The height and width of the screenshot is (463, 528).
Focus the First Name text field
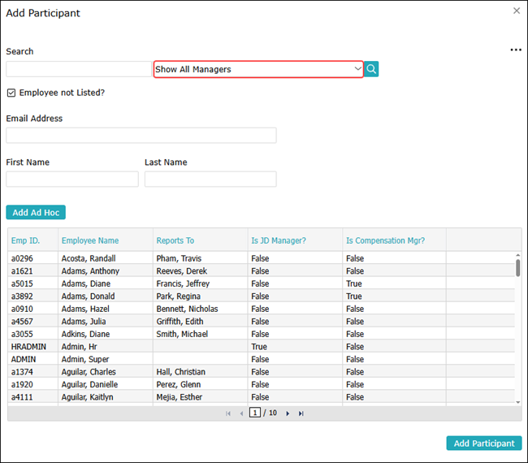[72, 179]
